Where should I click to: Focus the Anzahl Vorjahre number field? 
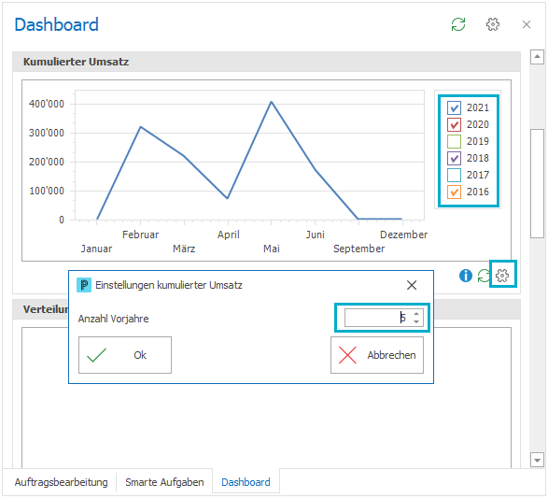(x=384, y=318)
